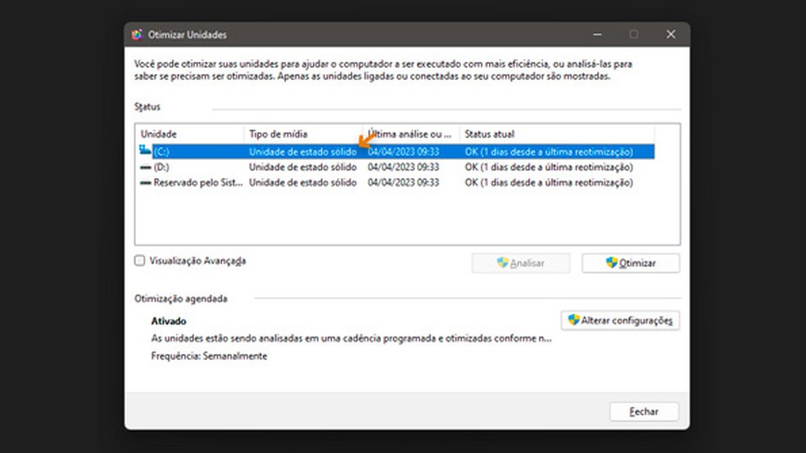Click media type cell of the (C:) row

click(x=303, y=152)
